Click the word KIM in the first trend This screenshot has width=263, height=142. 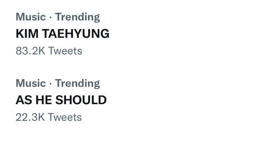pyautogui.click(x=27, y=34)
